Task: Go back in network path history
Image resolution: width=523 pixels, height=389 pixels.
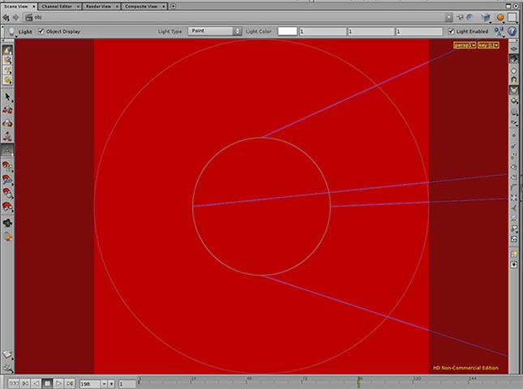Action: click(x=6, y=18)
